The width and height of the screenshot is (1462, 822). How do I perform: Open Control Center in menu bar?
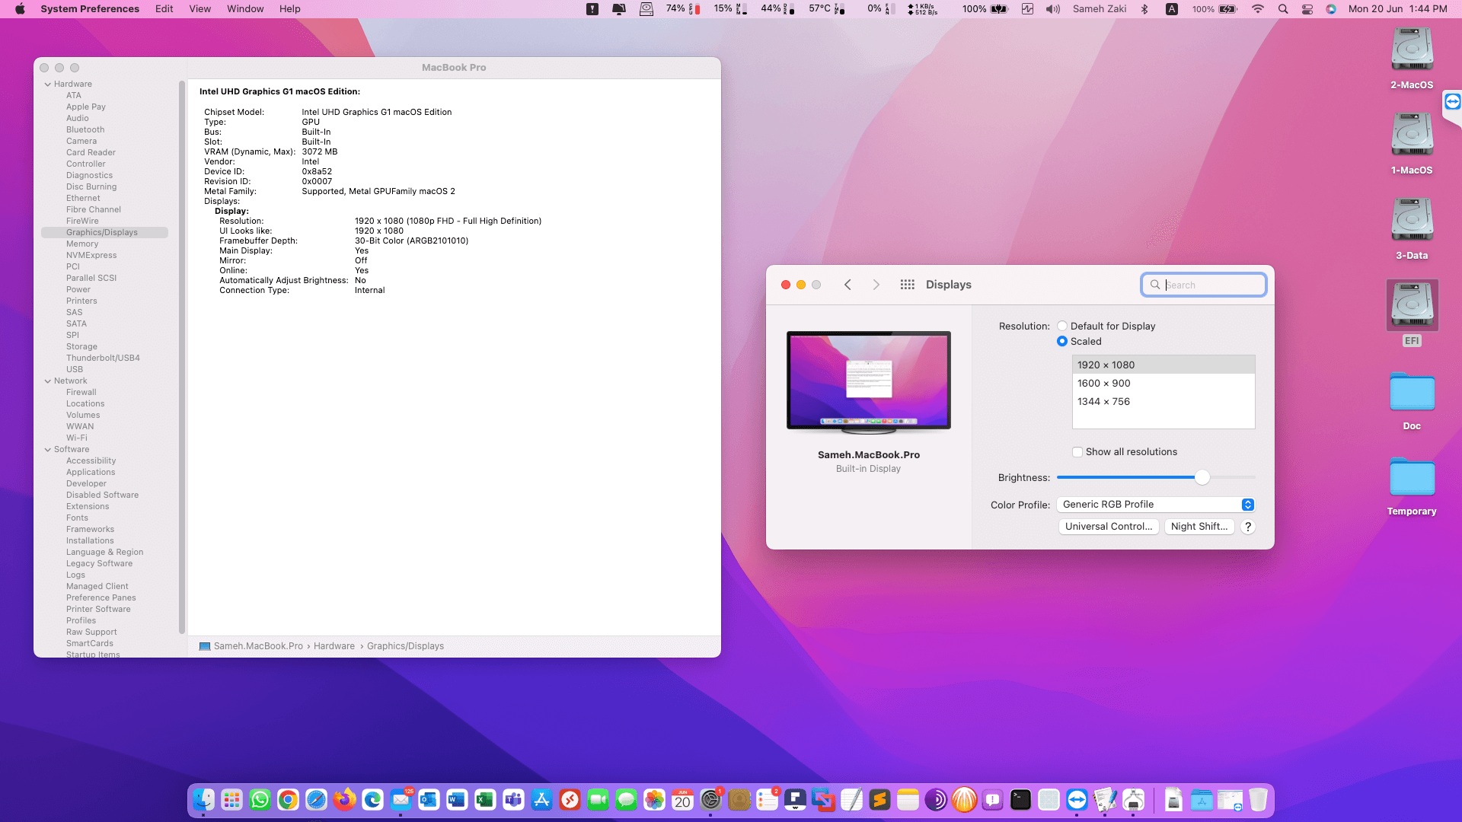[x=1307, y=9]
